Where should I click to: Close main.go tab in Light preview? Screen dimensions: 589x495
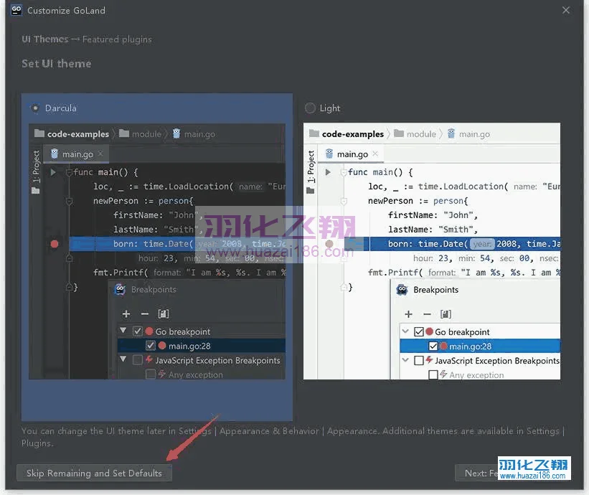375,154
